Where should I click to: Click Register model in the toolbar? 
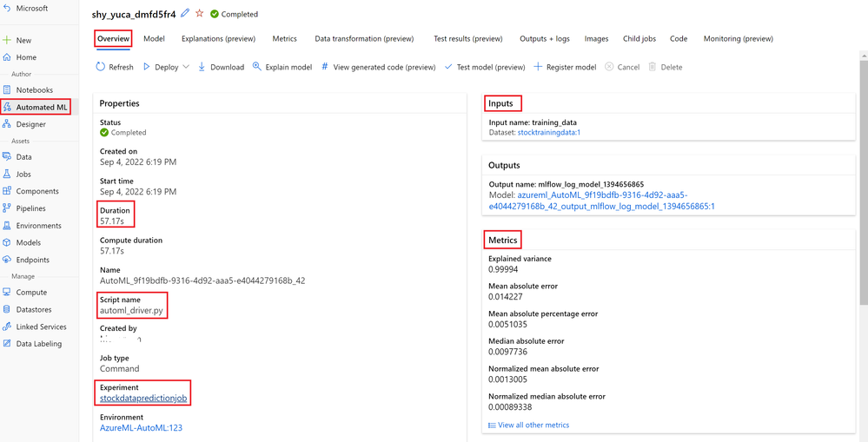click(x=565, y=67)
